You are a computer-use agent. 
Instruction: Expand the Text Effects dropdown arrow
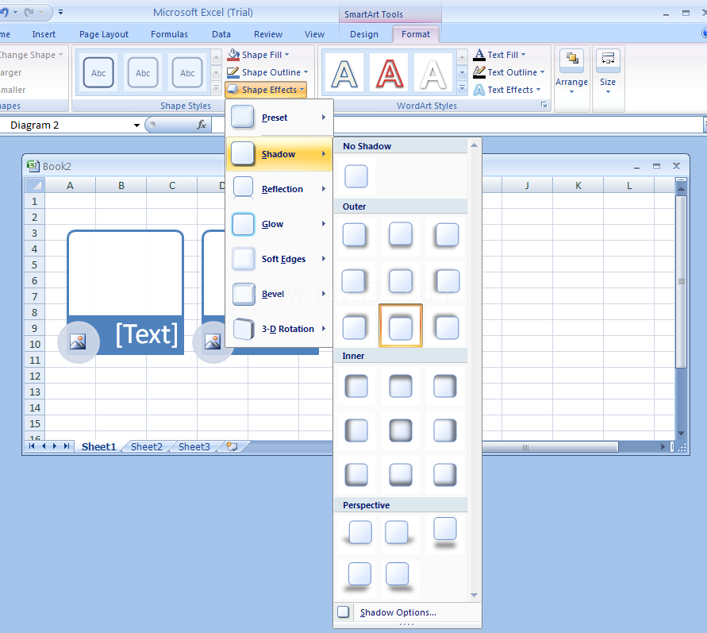point(538,90)
